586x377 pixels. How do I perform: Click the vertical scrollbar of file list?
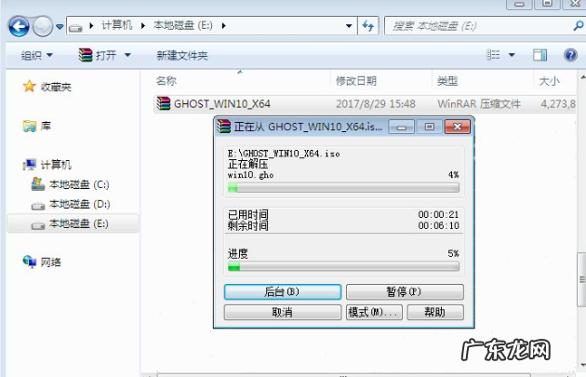[x=582, y=278]
